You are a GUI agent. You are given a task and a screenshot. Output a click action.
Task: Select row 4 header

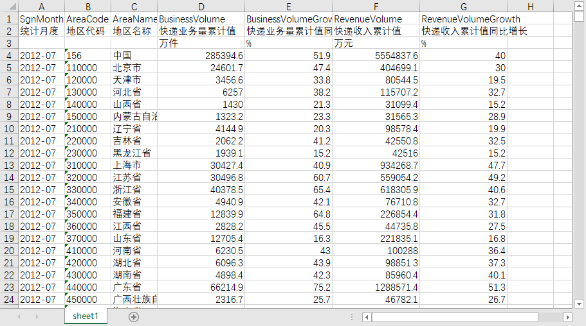click(x=10, y=56)
